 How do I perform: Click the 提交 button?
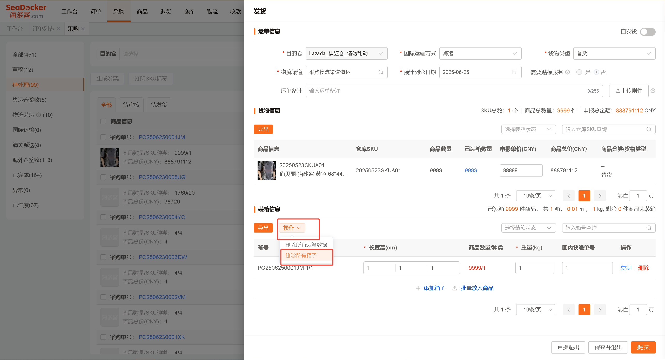(643, 347)
